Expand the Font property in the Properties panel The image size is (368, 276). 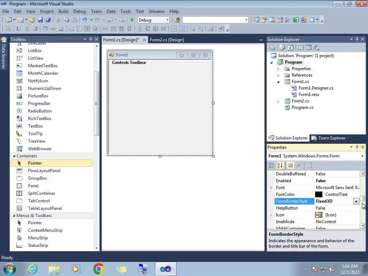coord(271,188)
